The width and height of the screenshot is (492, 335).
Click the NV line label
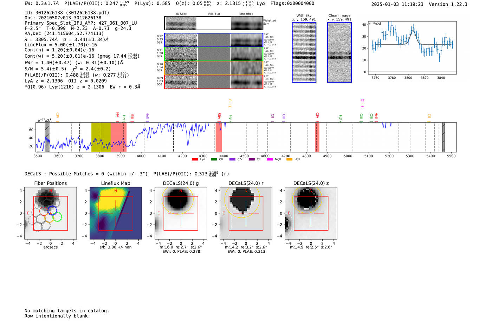(117, 116)
